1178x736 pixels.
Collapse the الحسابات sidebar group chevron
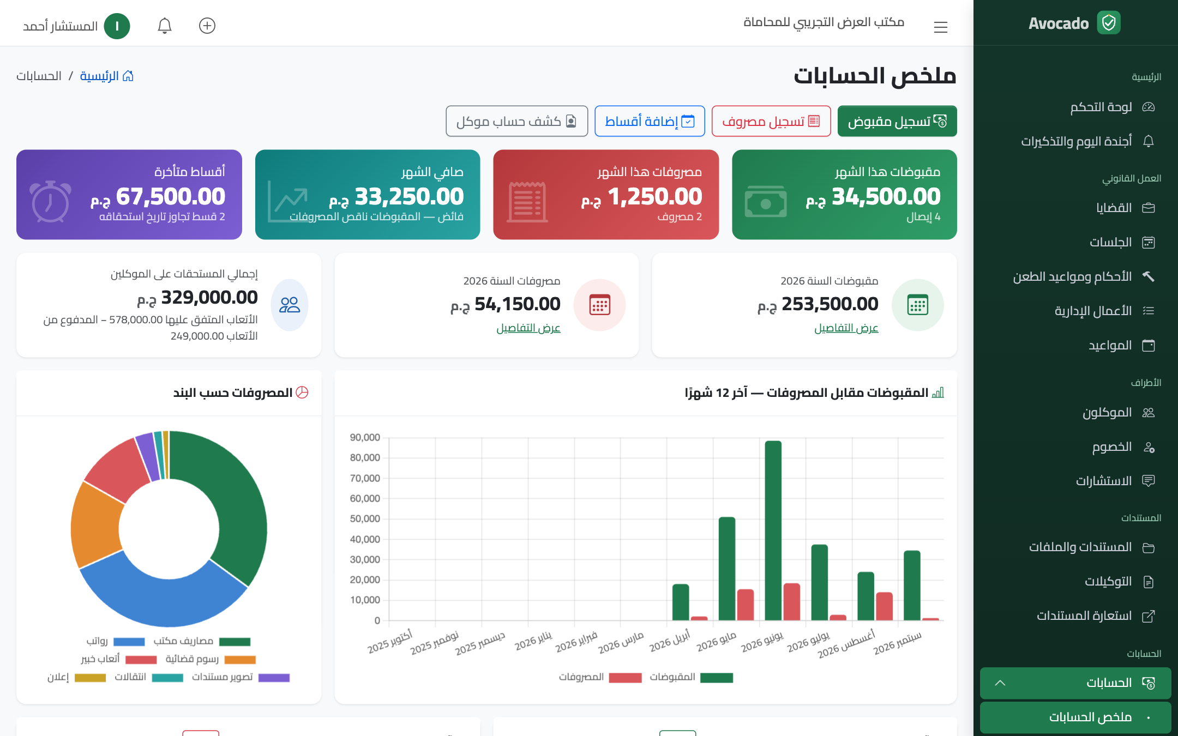coord(1000,683)
